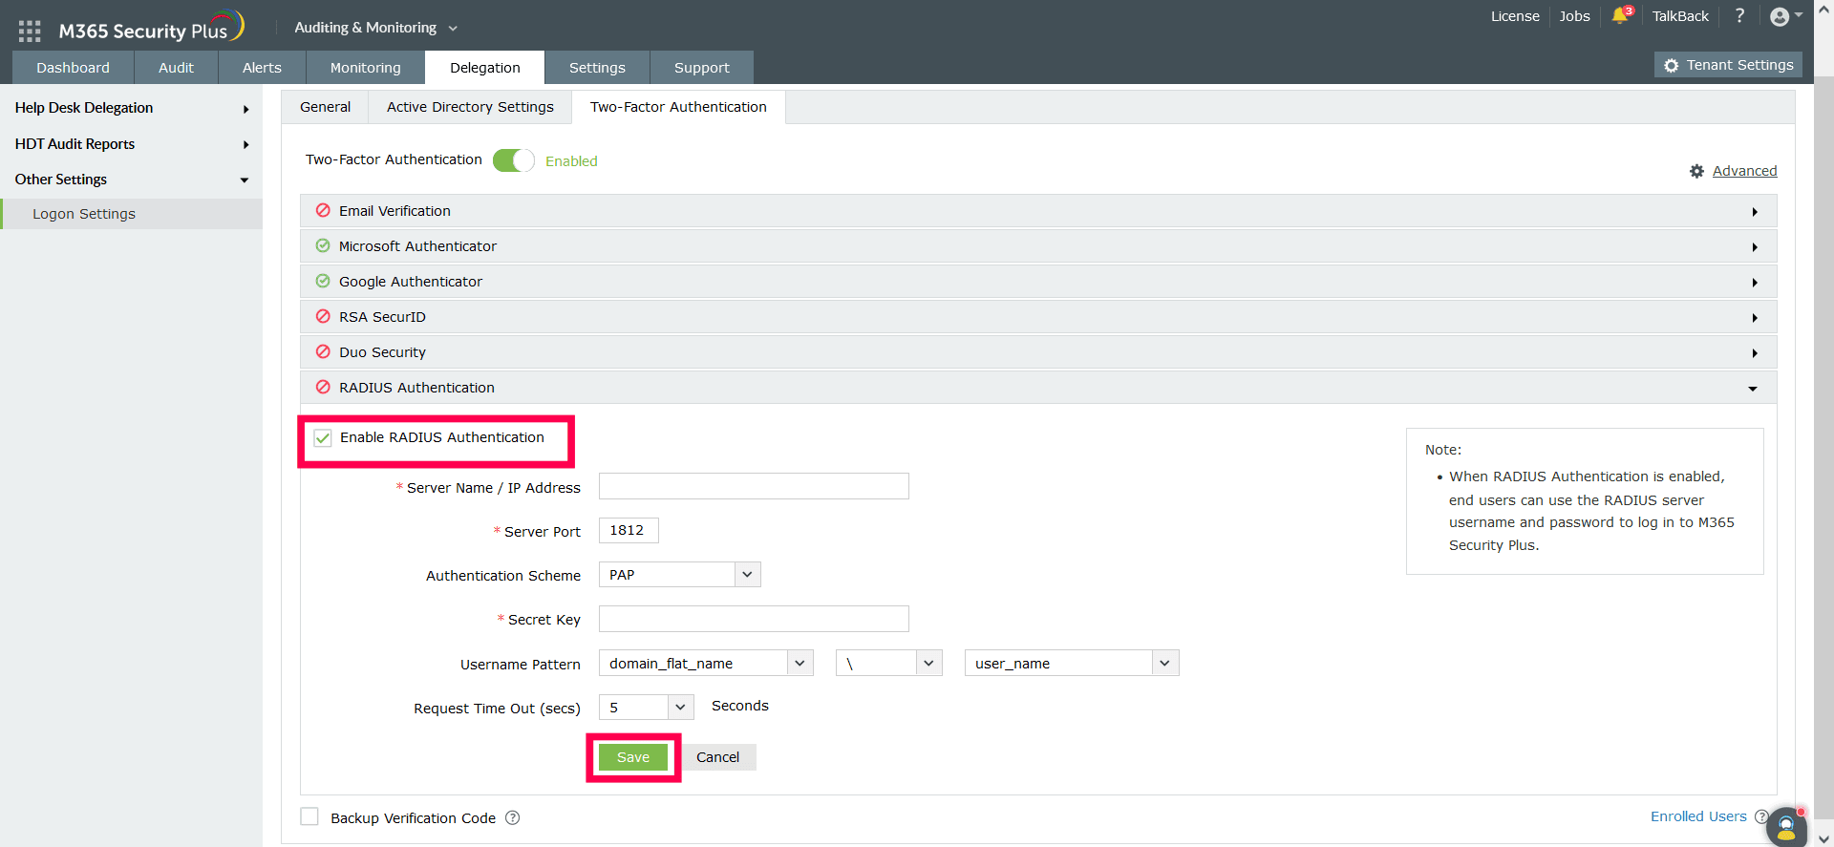The width and height of the screenshot is (1834, 847).
Task: Click the Server Name / IP Address field
Action: [754, 486]
